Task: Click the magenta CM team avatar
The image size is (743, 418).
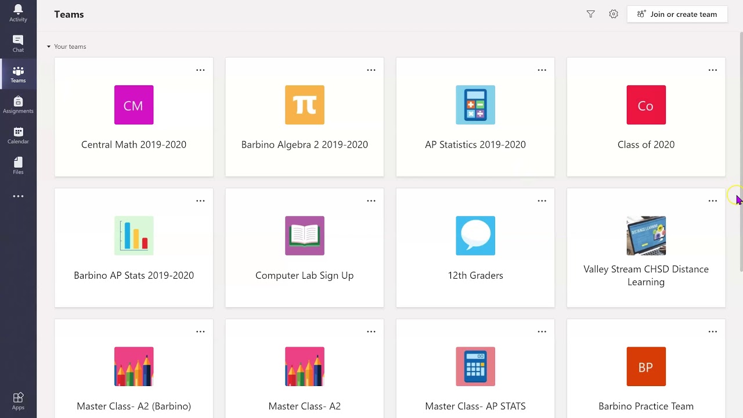Action: pyautogui.click(x=134, y=105)
